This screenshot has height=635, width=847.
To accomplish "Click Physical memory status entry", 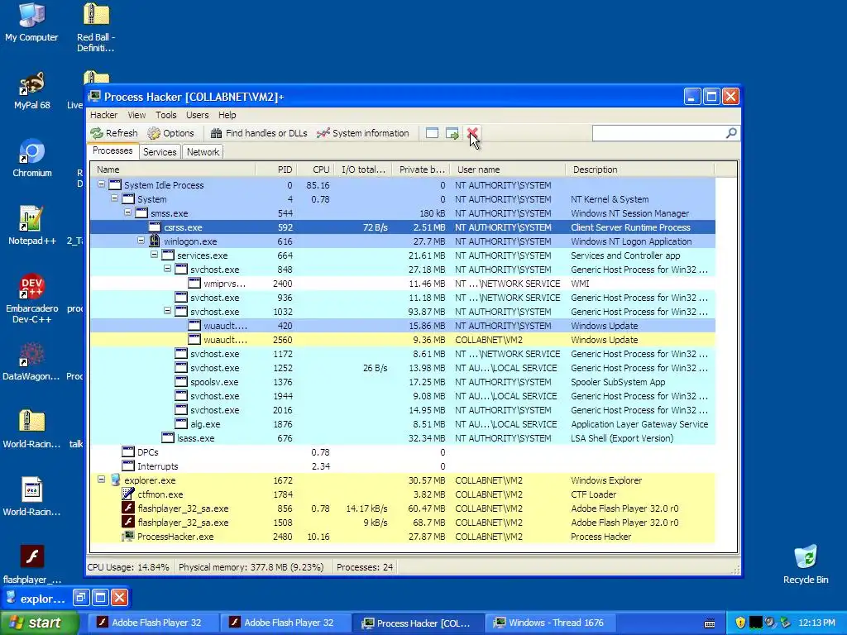I will coord(251,567).
